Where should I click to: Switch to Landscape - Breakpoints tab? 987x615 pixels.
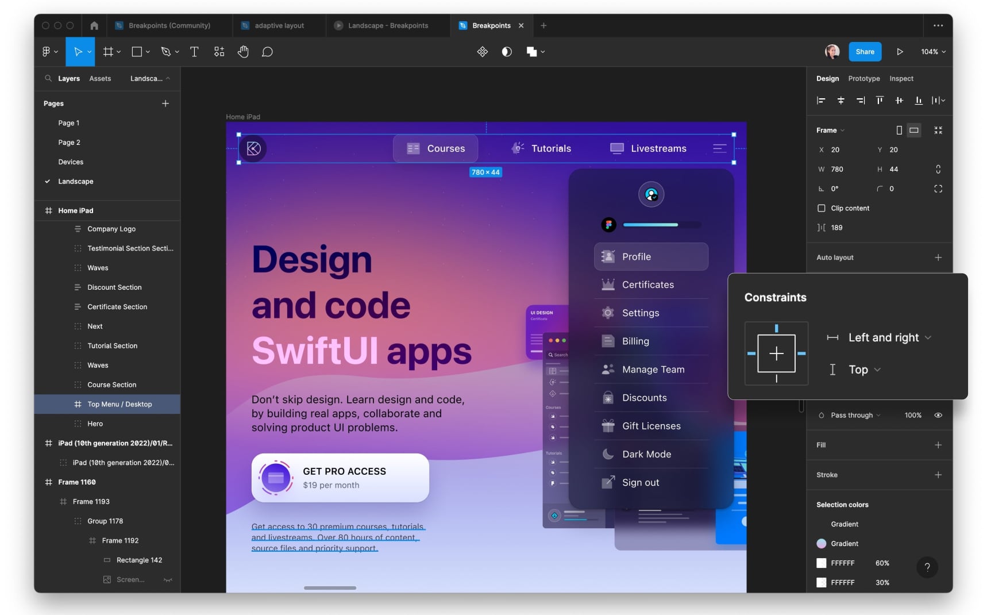click(388, 25)
